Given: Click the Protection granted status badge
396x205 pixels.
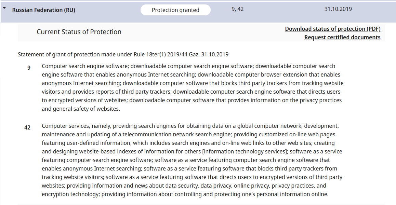Looking at the screenshot, I should (x=175, y=10).
